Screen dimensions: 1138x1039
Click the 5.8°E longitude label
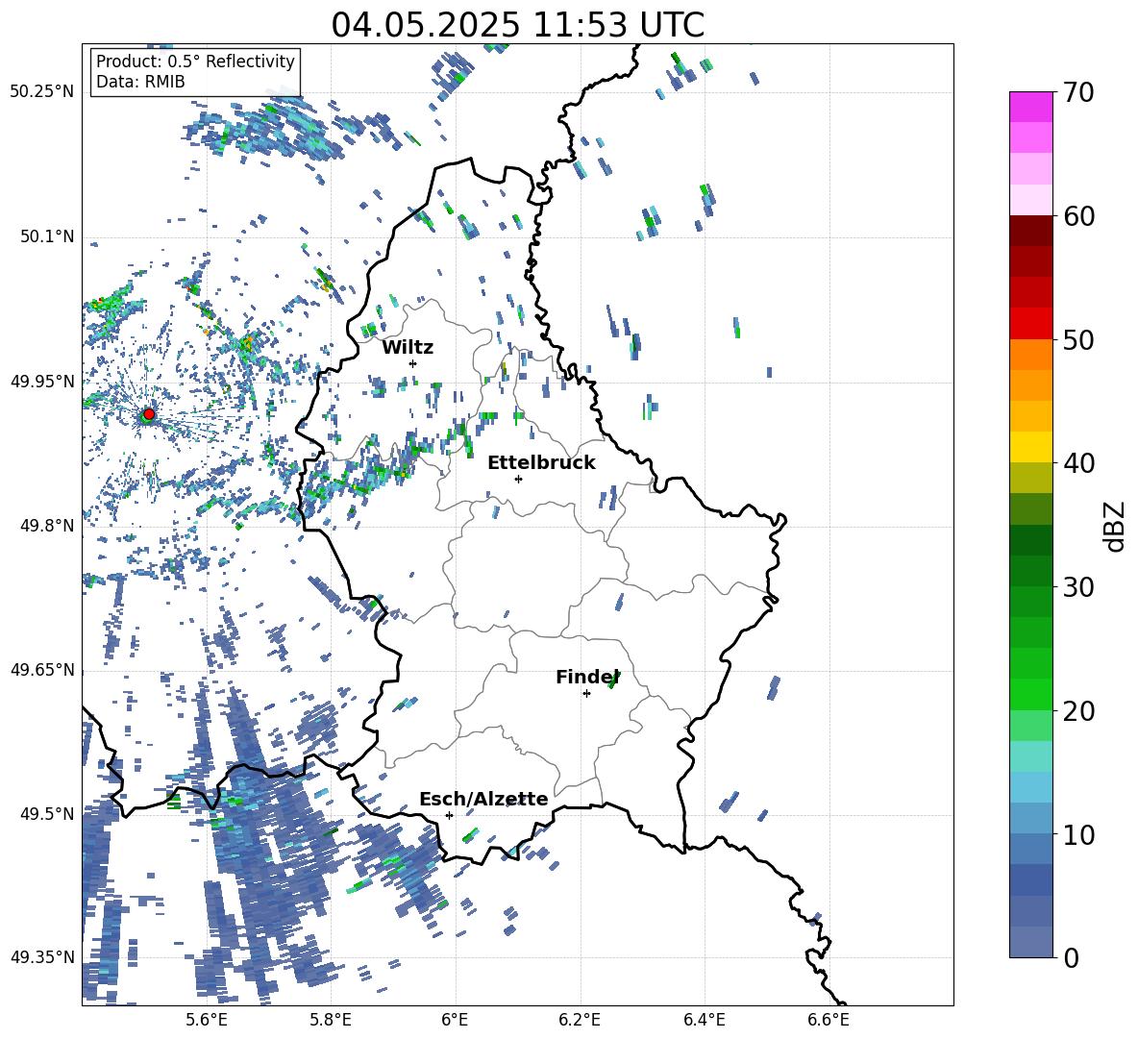[331, 1020]
